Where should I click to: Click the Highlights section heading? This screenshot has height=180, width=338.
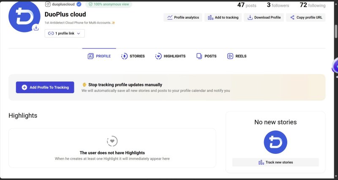23,116
